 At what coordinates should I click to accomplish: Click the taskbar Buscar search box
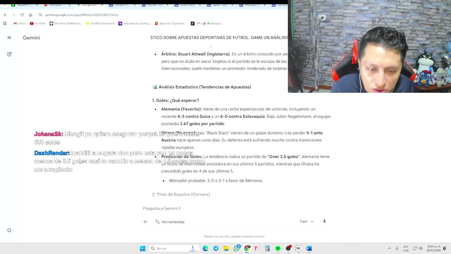tap(174, 248)
